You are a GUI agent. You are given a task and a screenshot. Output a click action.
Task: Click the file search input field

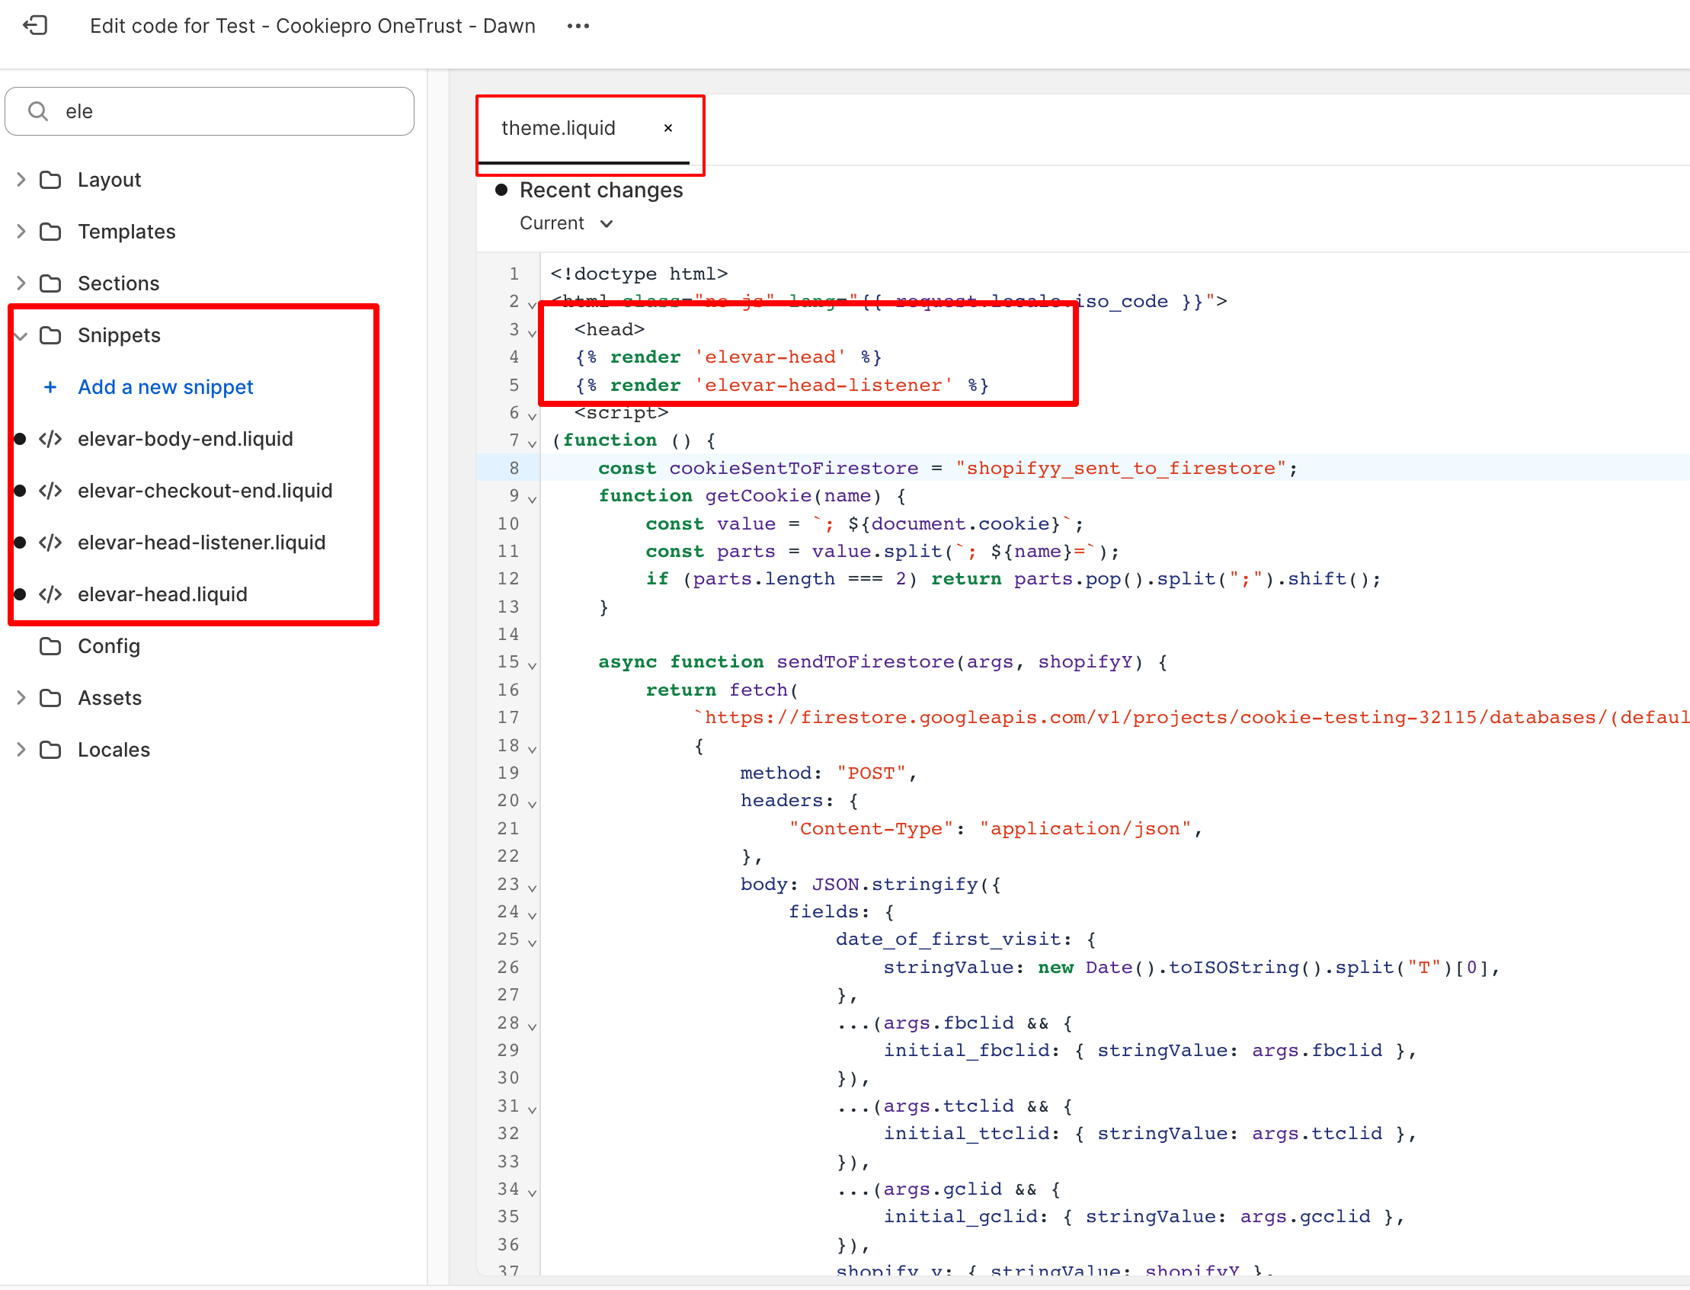230,111
